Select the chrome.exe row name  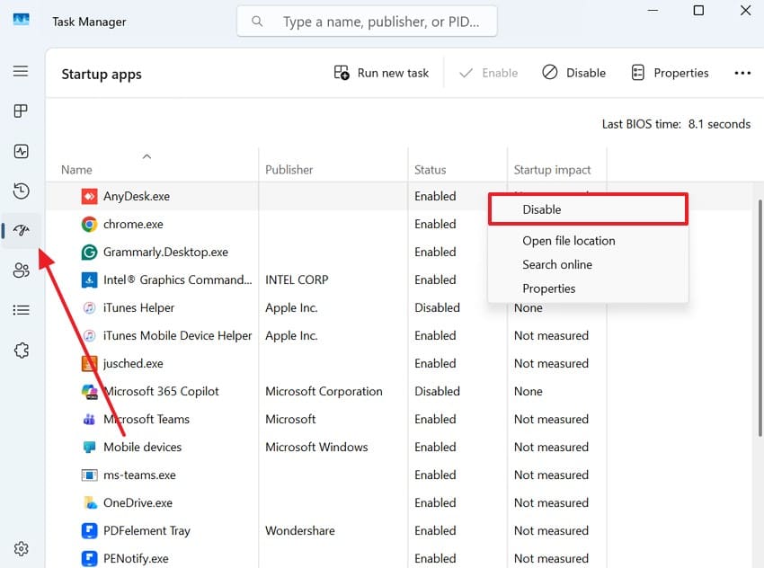pyautogui.click(x=133, y=224)
